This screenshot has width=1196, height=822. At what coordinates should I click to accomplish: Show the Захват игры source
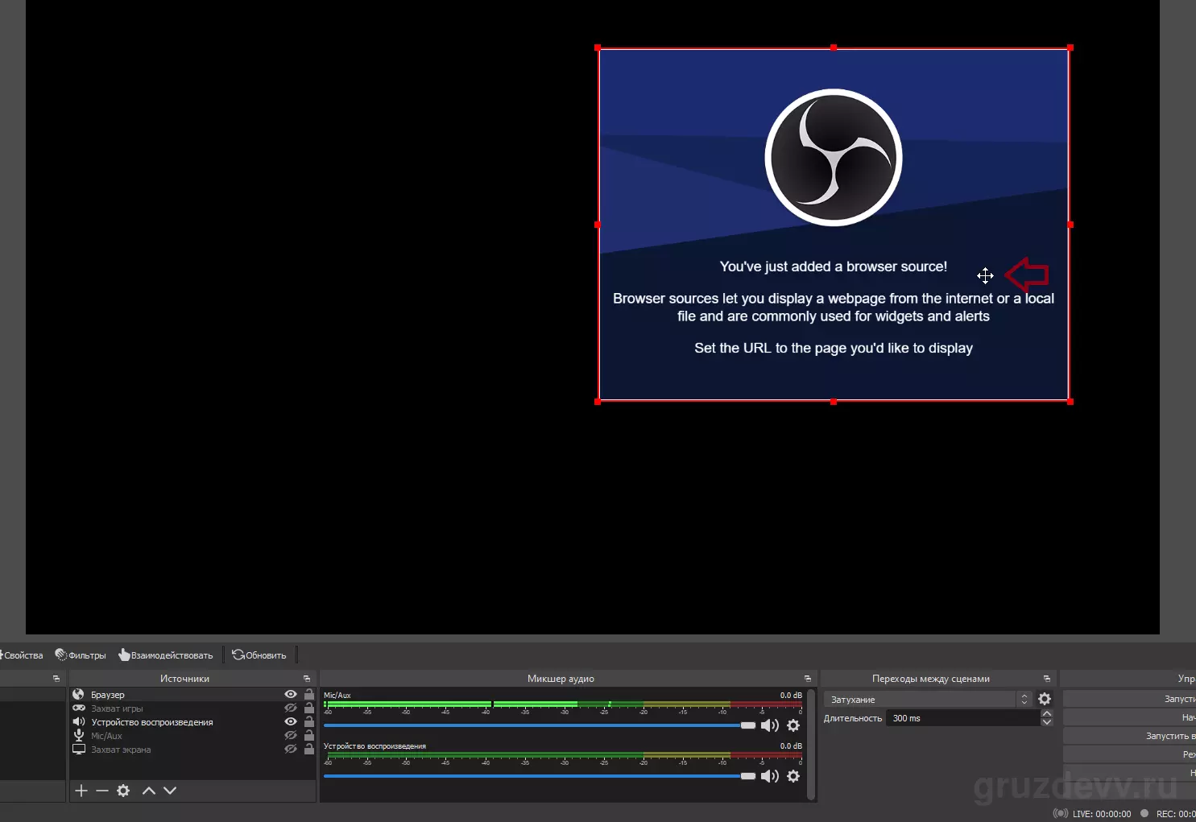pos(291,708)
